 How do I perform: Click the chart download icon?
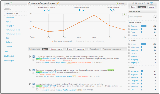124,14
